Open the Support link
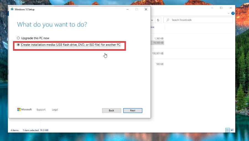 pyautogui.click(x=41, y=110)
